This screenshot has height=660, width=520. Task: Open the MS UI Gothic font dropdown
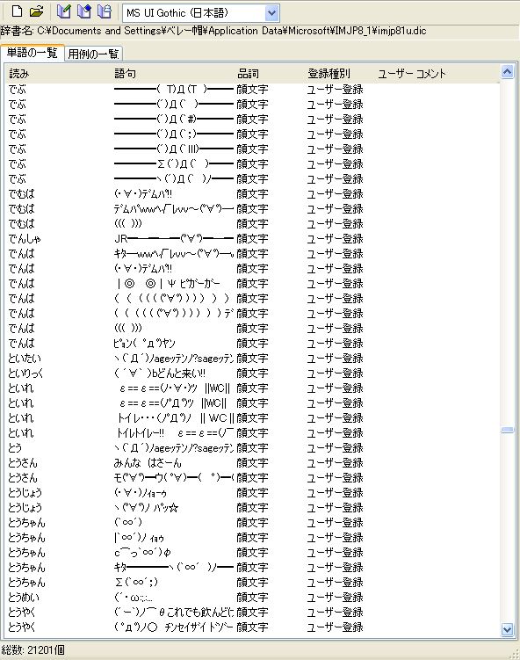tap(272, 13)
